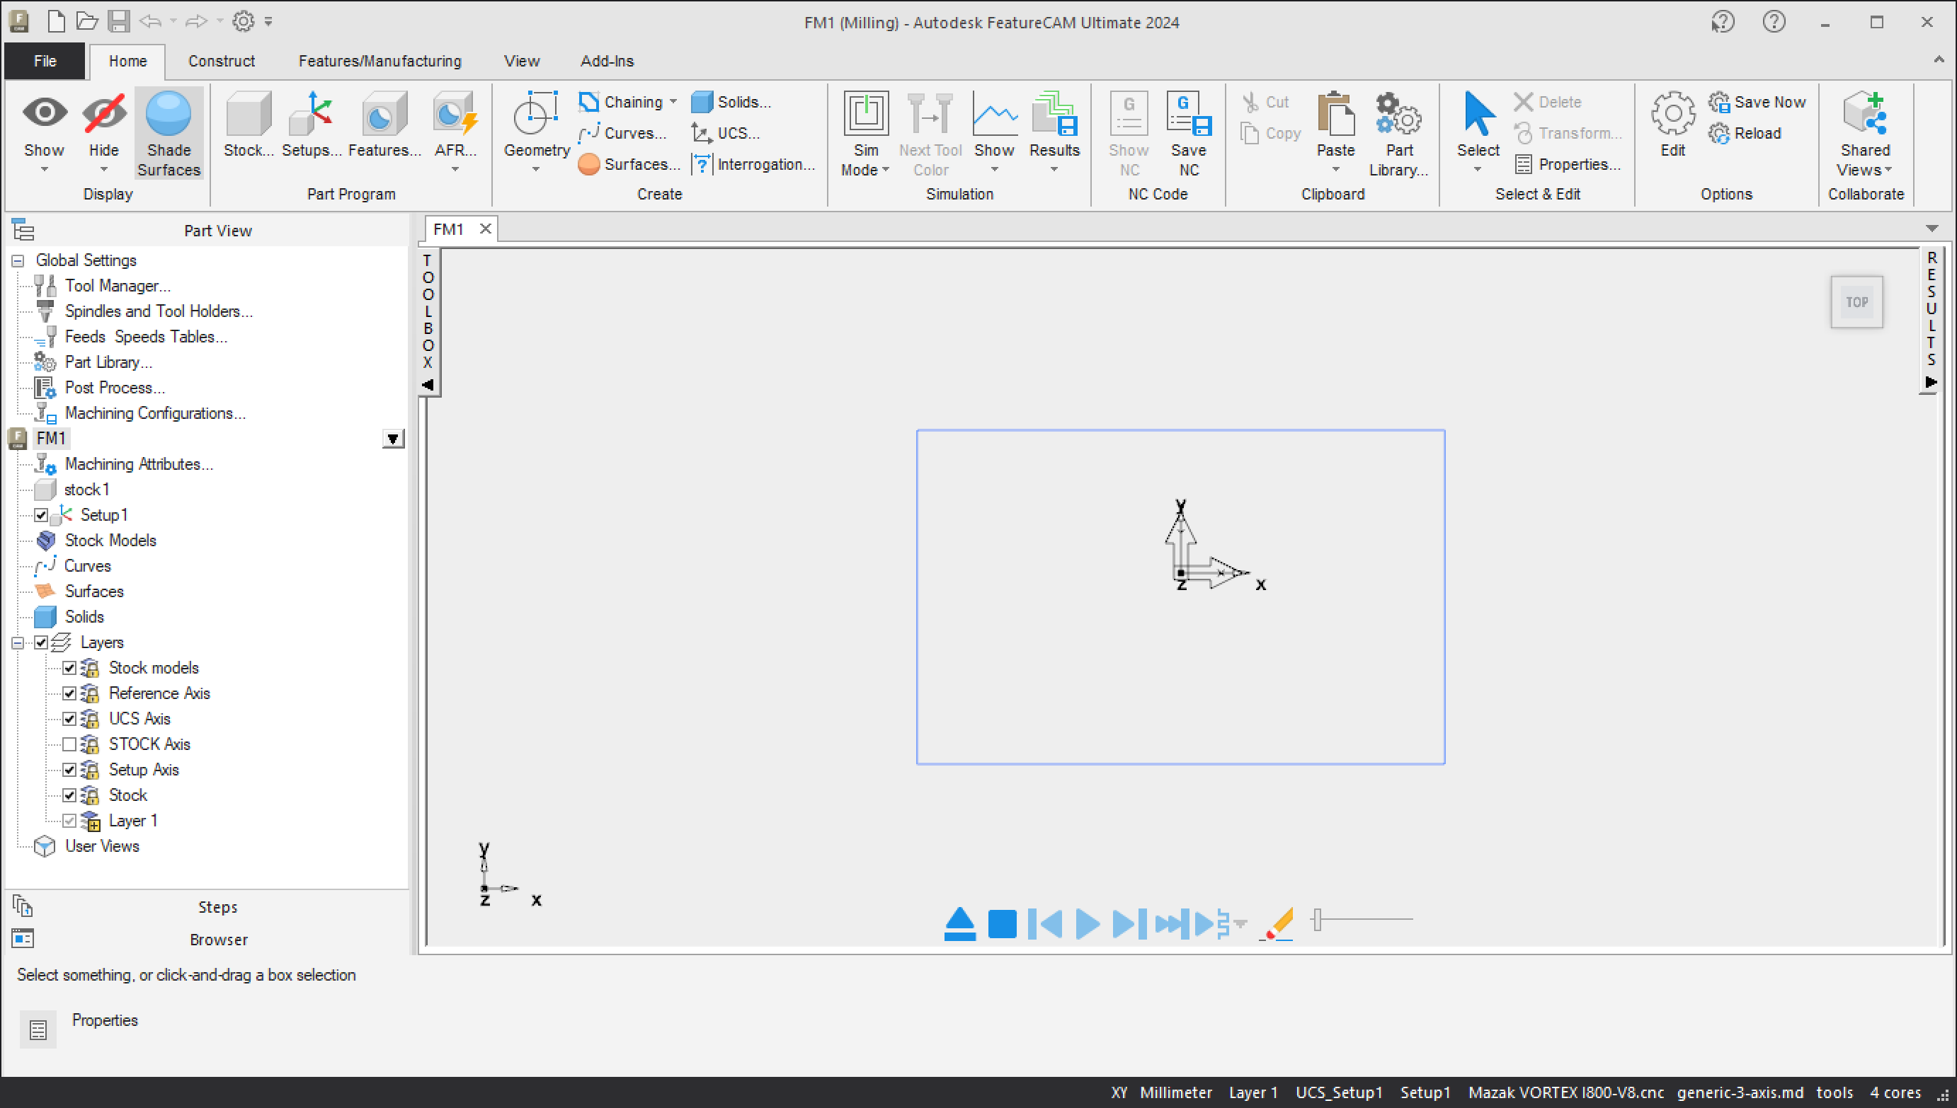Open the Chaining dropdown arrow

673,102
